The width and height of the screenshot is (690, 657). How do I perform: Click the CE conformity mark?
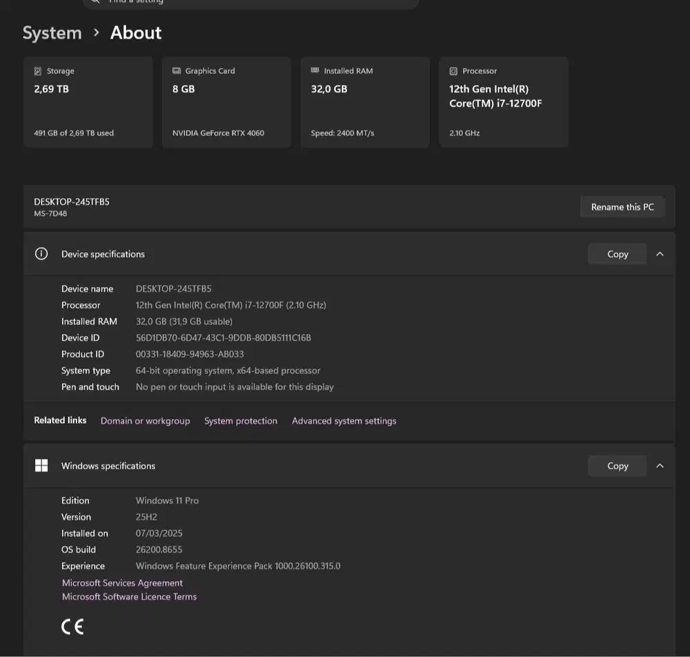pos(72,627)
